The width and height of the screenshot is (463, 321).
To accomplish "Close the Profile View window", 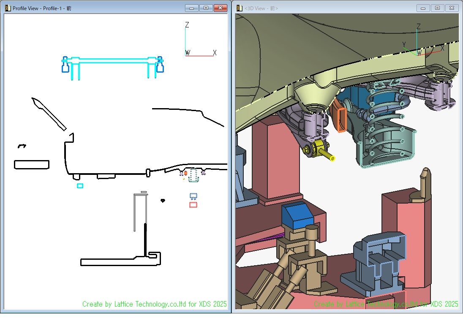I will tap(220, 8).
